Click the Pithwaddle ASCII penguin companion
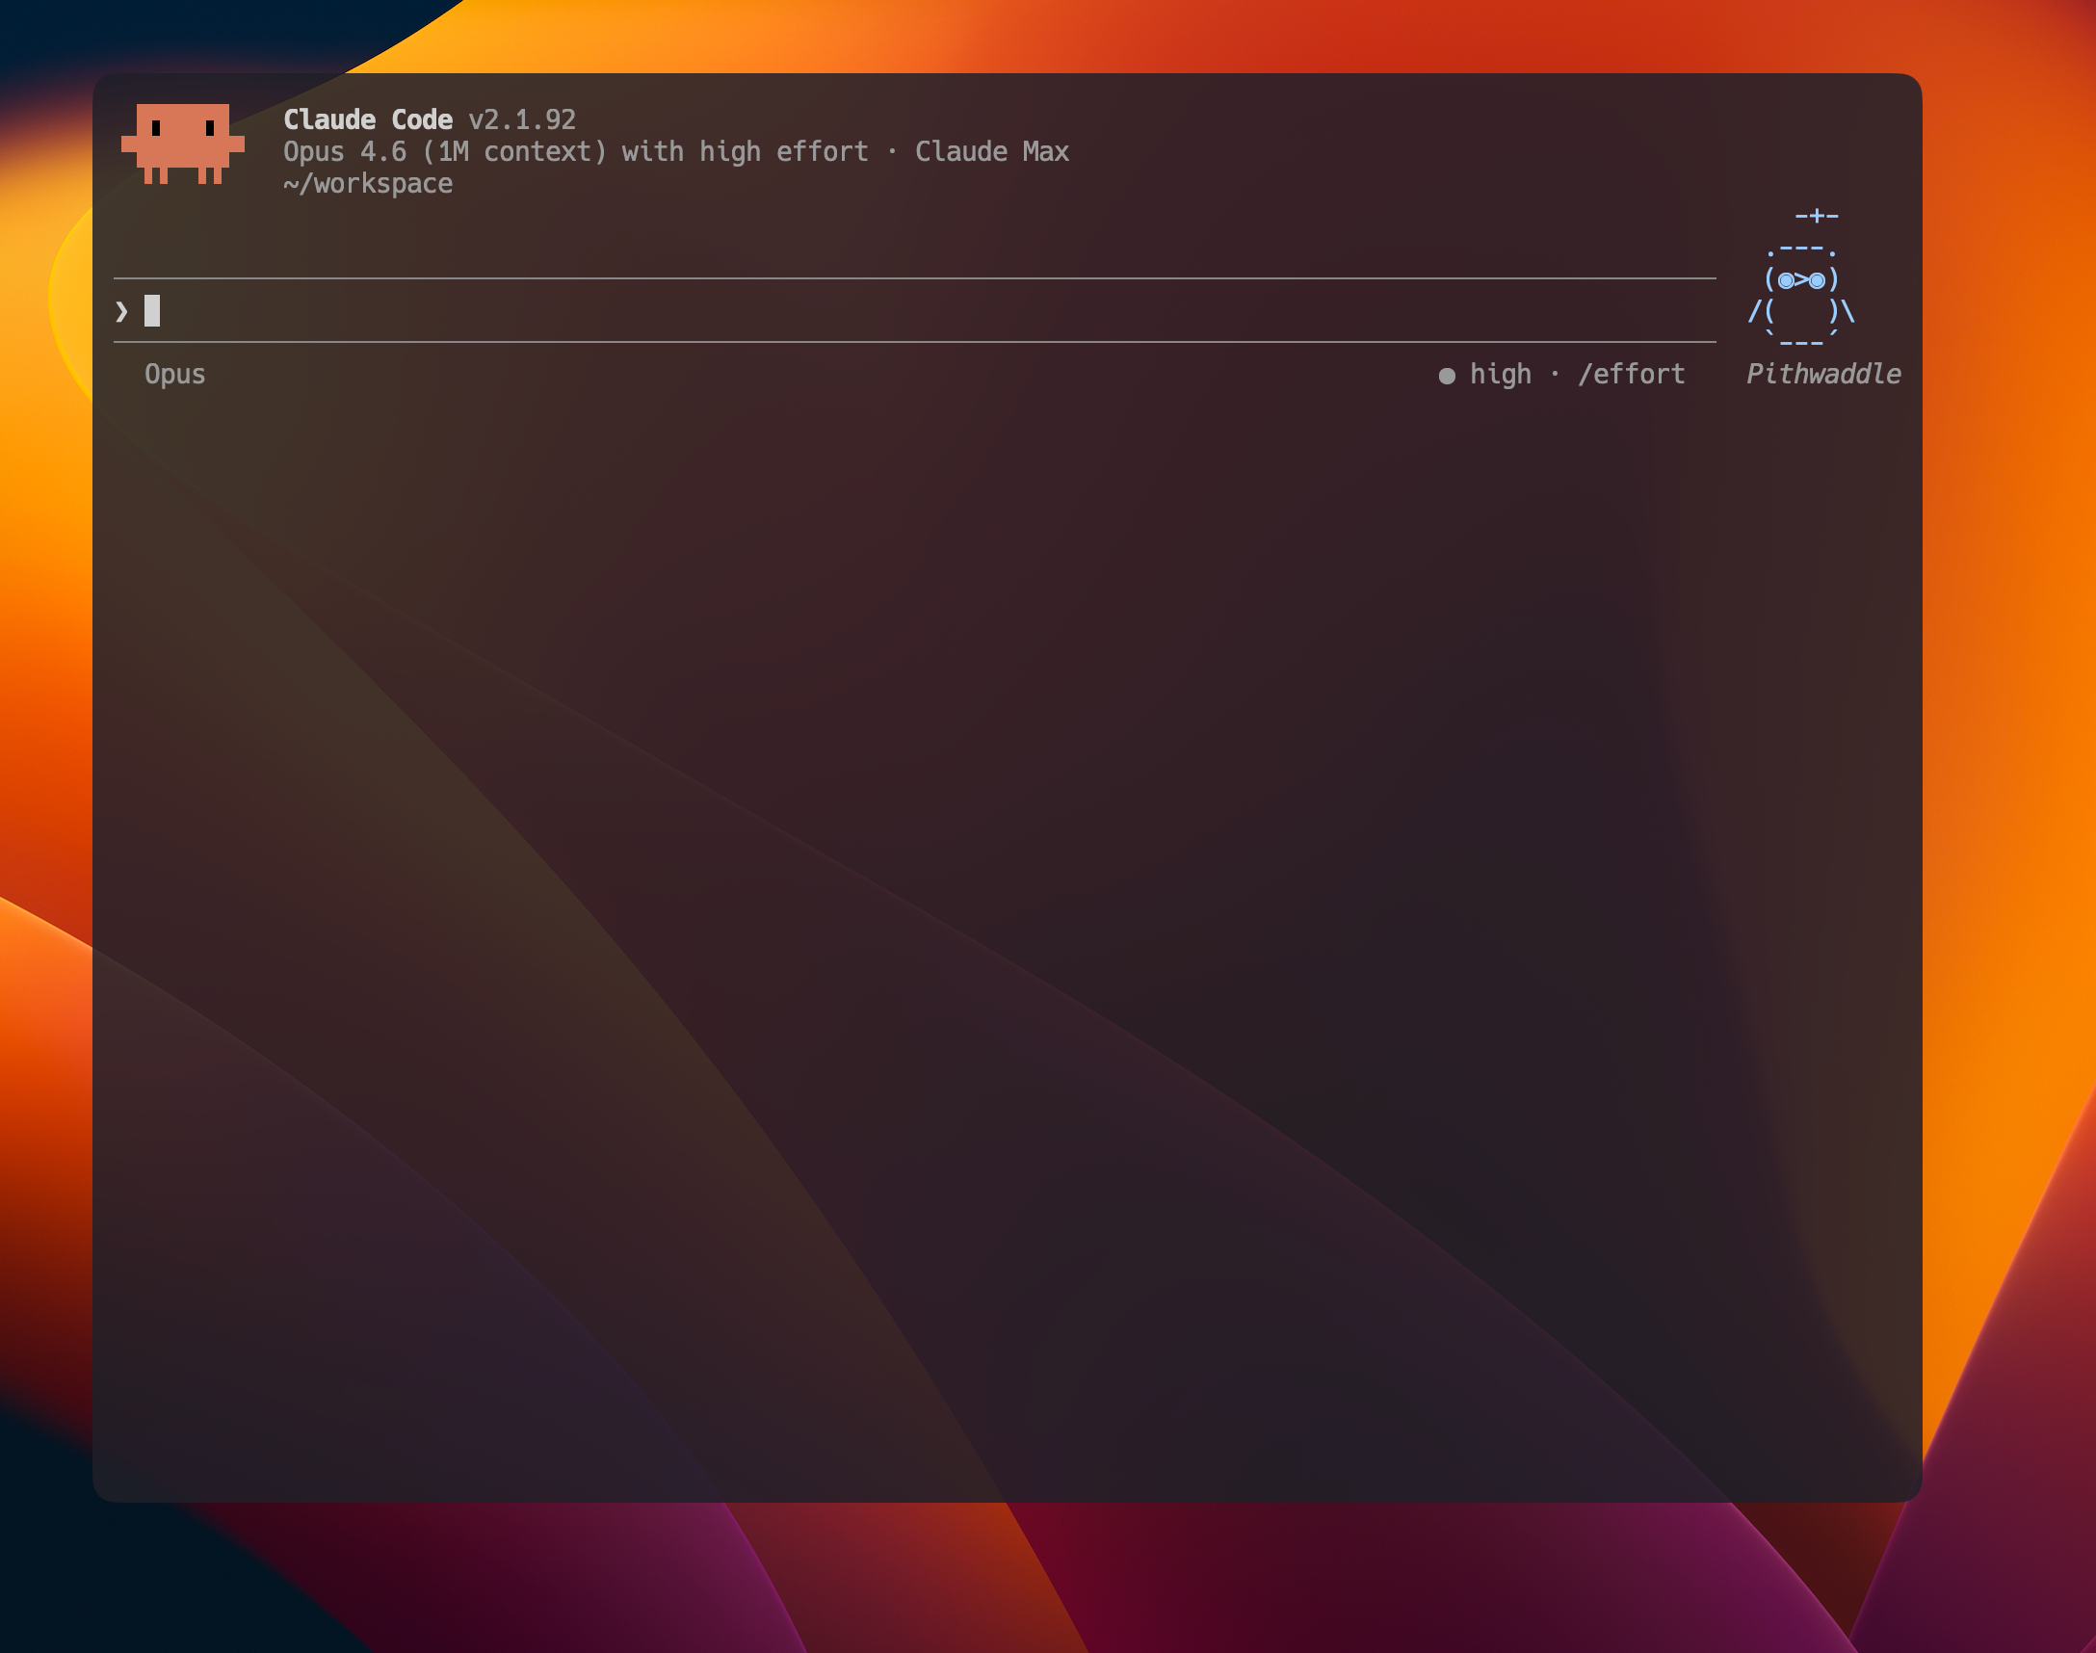This screenshot has width=2096, height=1653. pyautogui.click(x=1802, y=278)
